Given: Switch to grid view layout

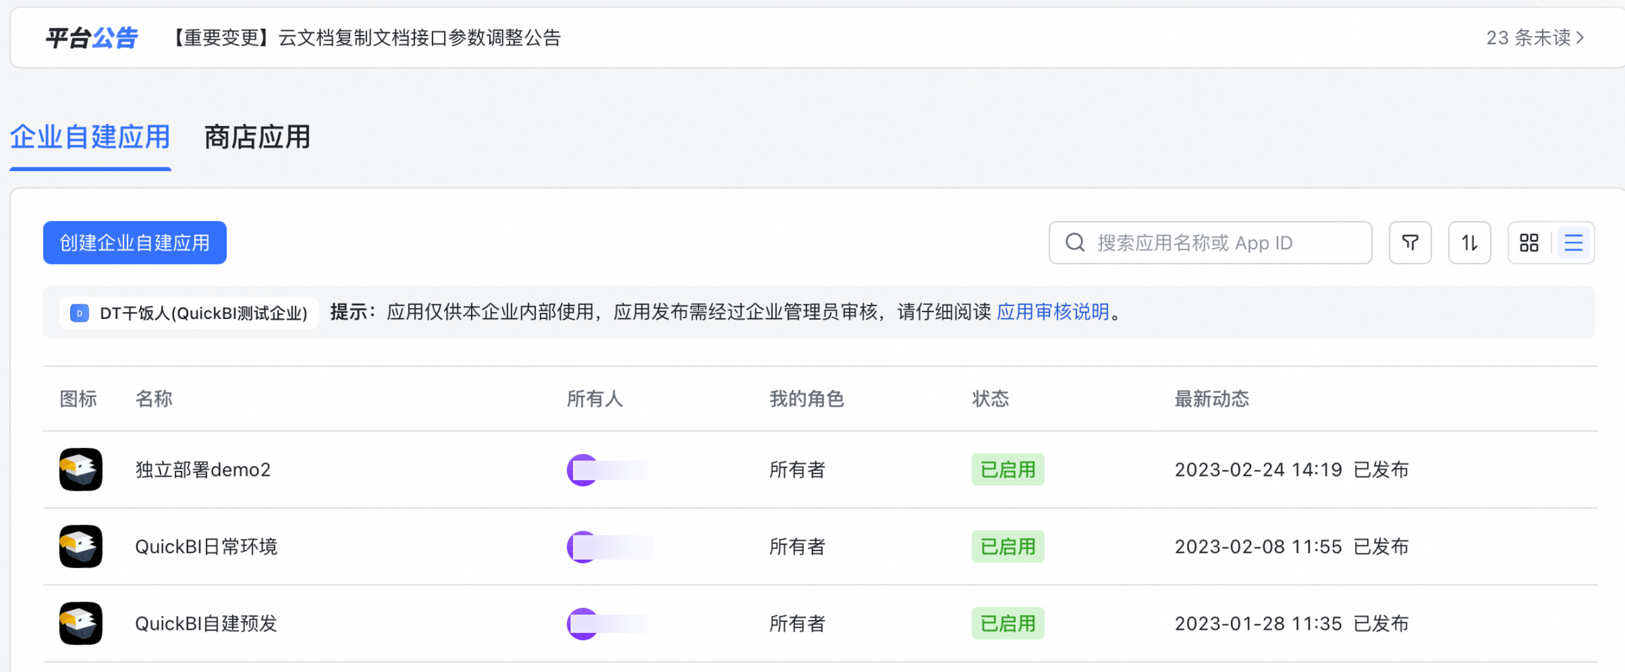Looking at the screenshot, I should tap(1528, 243).
